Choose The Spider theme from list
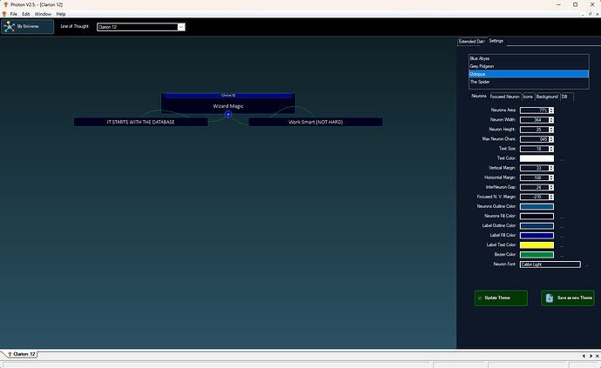The image size is (601, 368). [x=479, y=82]
